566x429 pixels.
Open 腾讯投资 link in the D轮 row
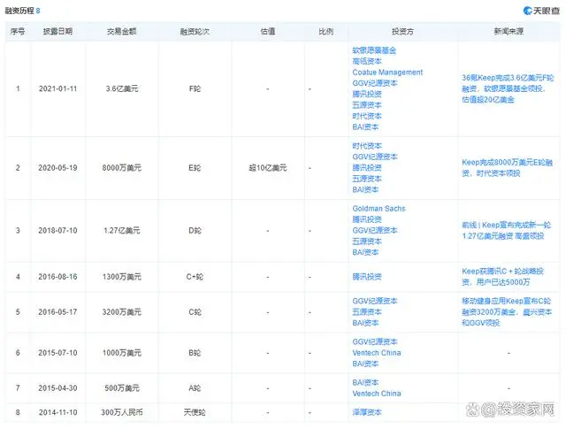pyautogui.click(x=367, y=219)
